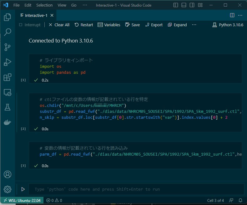Image resolution: width=247 pixels, height=205 pixels.
Task: Click cell [2] execution success checkmark
Action: 36,129
